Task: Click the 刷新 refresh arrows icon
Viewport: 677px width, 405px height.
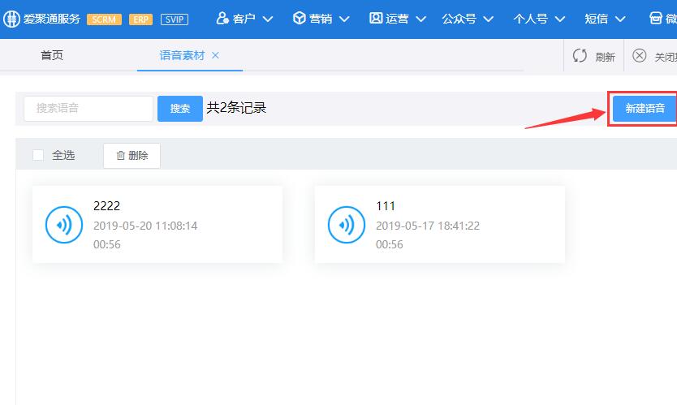Action: [580, 56]
